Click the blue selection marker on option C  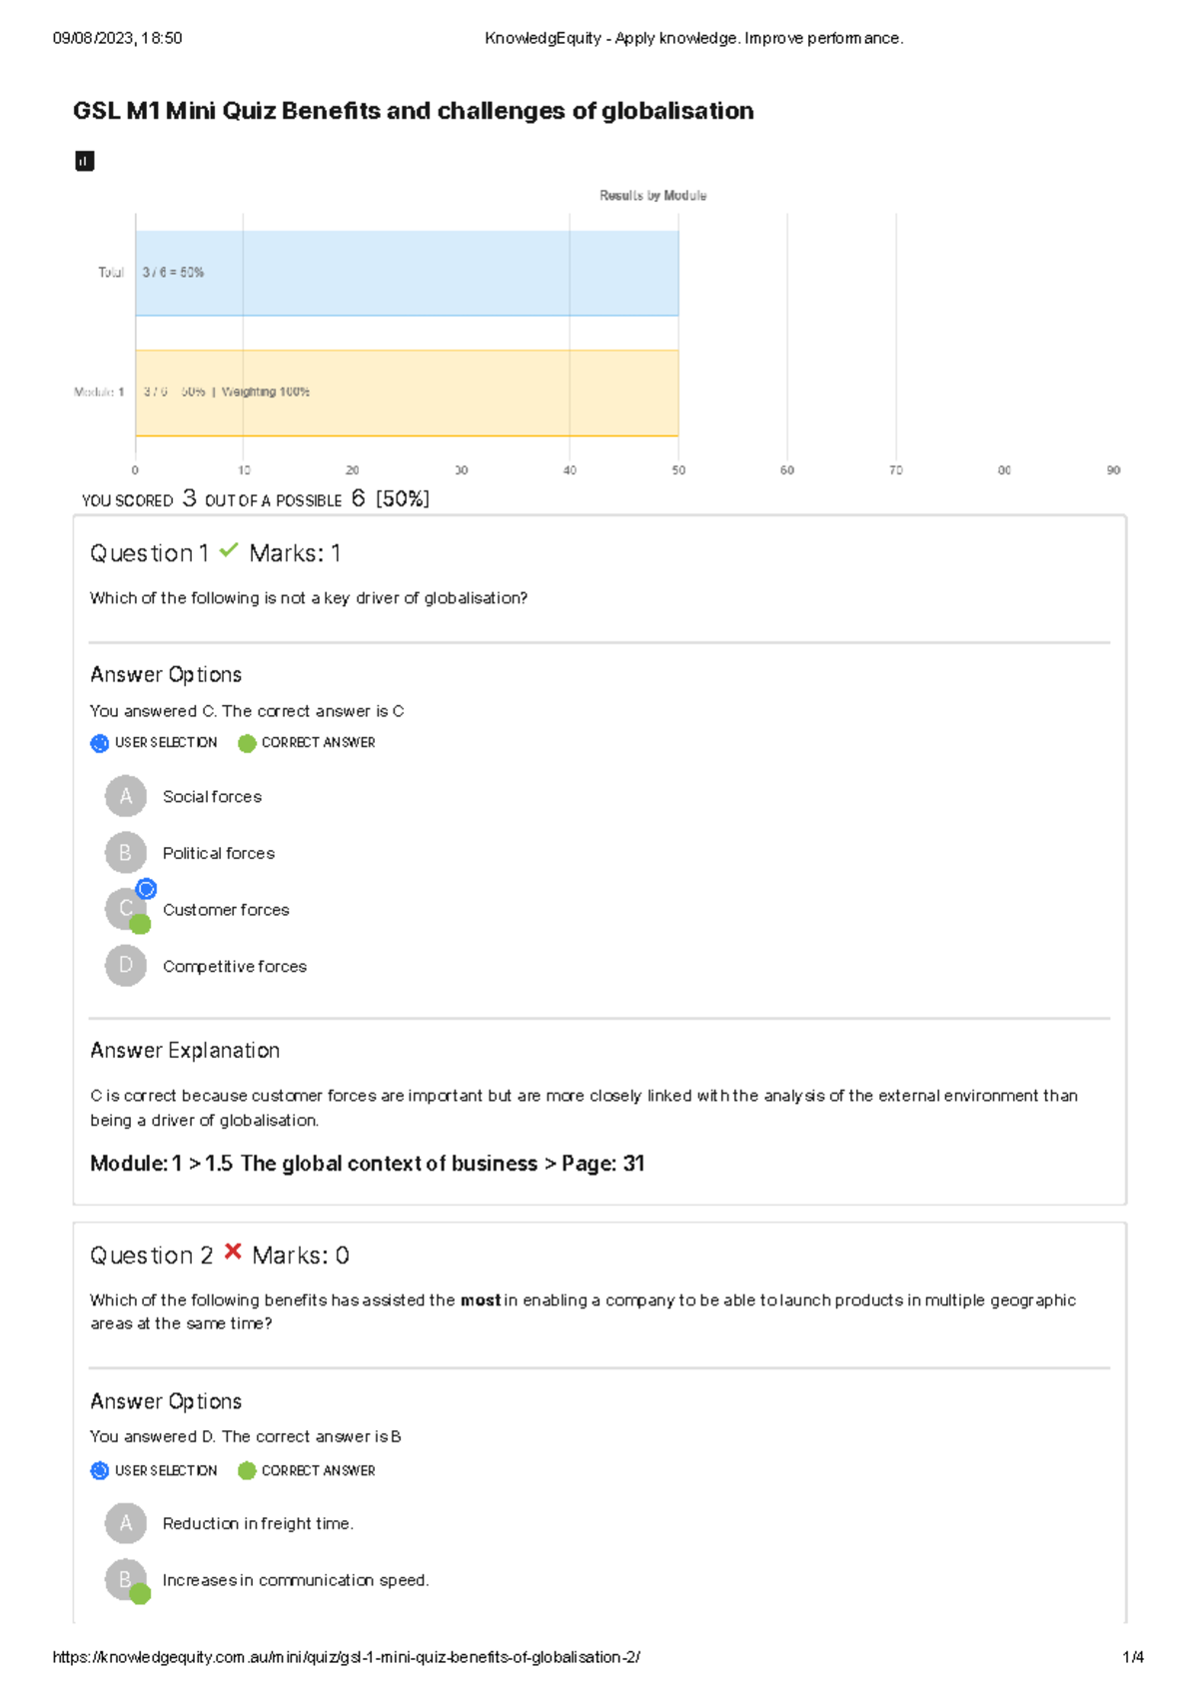tap(147, 889)
